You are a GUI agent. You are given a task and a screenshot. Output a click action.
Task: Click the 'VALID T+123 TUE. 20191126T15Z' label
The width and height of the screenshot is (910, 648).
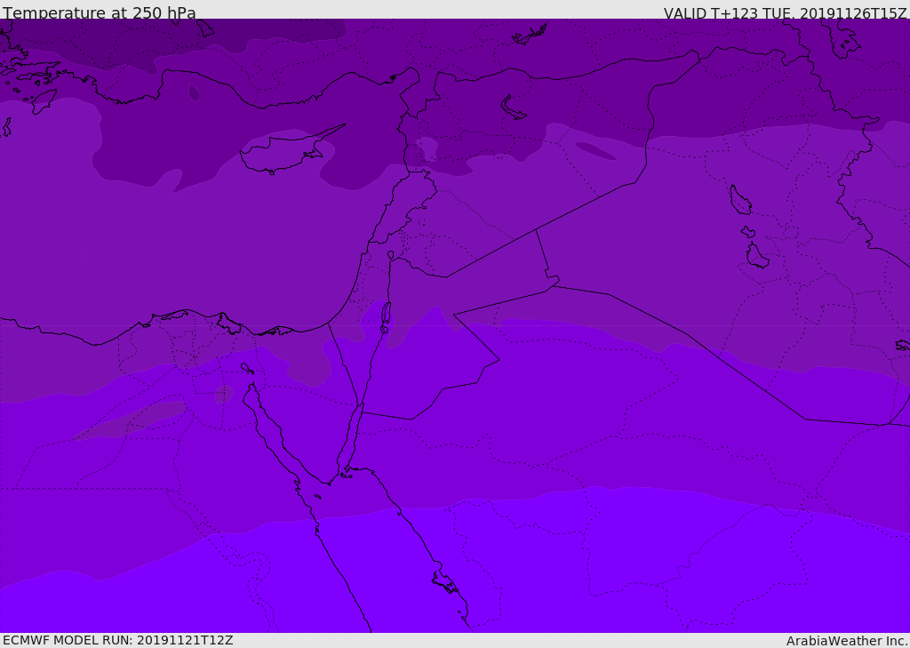pyautogui.click(x=786, y=13)
